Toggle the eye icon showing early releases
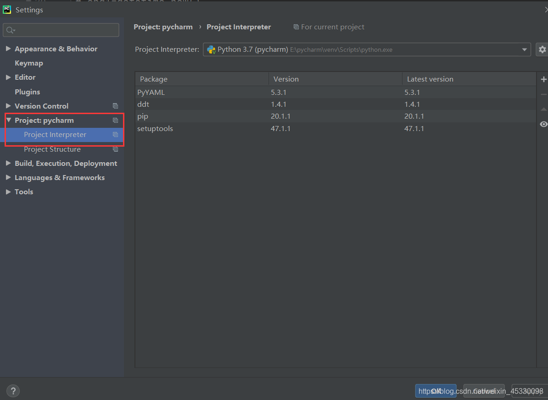This screenshot has height=400, width=548. point(543,124)
